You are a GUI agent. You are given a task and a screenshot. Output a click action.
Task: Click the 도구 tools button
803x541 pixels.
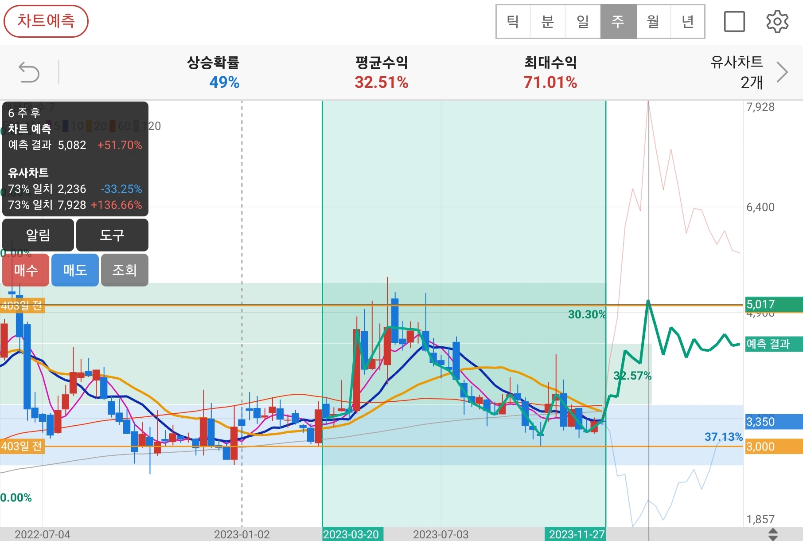click(112, 235)
